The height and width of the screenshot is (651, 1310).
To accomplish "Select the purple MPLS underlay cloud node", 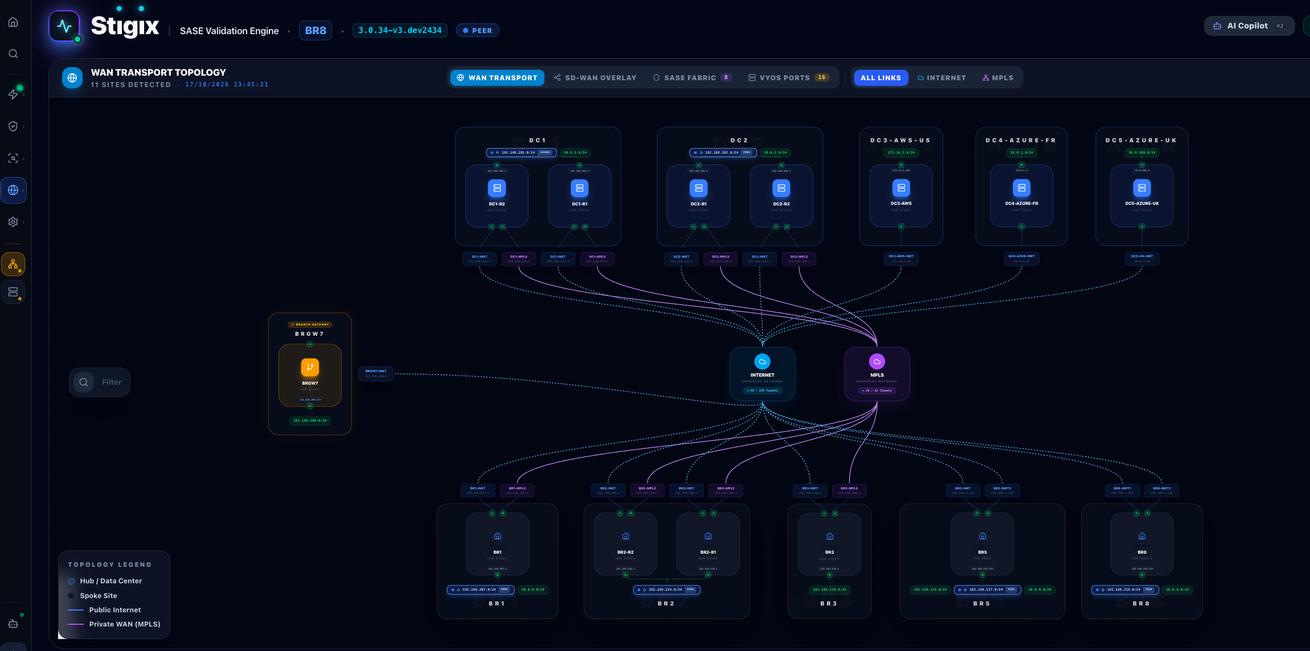I will tap(877, 374).
